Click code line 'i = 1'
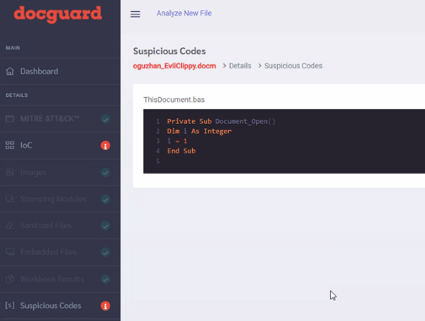Screen dimensions: 425x321 point(177,141)
